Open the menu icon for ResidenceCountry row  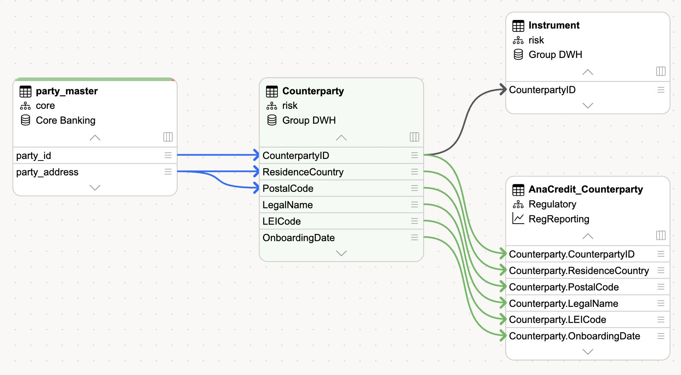415,172
